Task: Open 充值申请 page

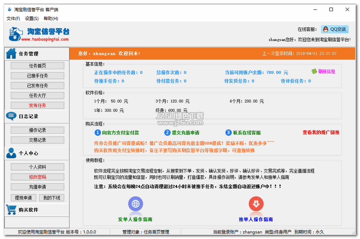Action: 37,186
